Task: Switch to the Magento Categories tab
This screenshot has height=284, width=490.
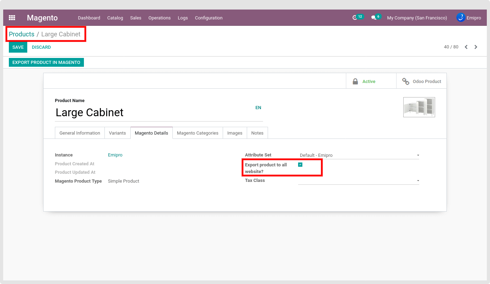Action: pyautogui.click(x=198, y=133)
